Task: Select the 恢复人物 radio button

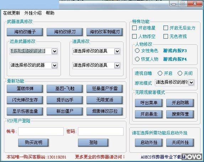Action: (137, 59)
